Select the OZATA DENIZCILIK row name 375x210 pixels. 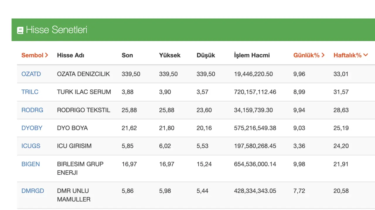[83, 74]
